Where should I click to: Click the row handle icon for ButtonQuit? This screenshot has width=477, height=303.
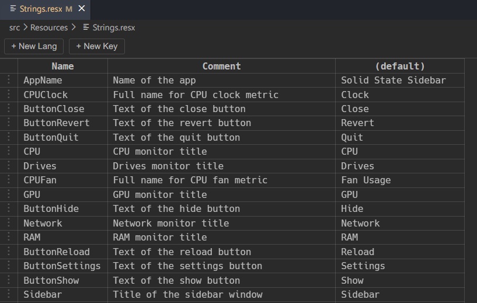point(9,137)
